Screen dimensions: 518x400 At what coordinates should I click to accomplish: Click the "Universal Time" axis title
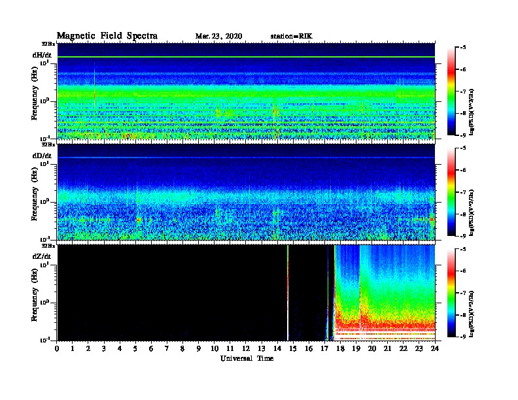247,358
